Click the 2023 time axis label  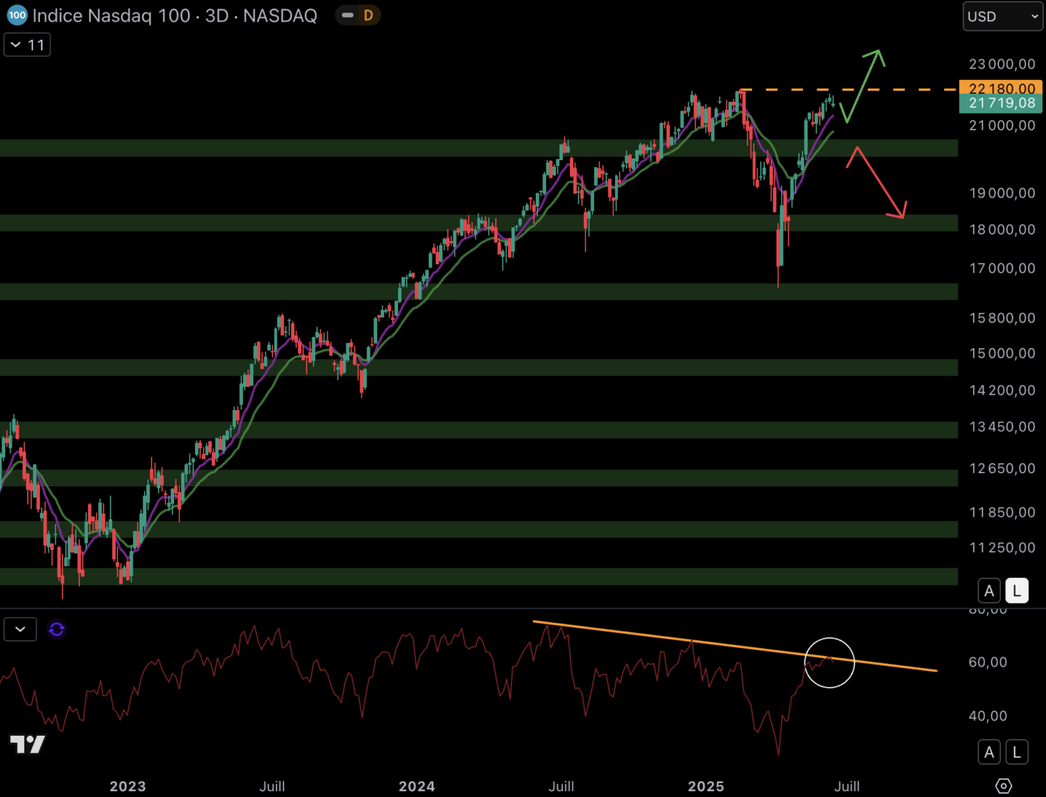[x=128, y=787]
